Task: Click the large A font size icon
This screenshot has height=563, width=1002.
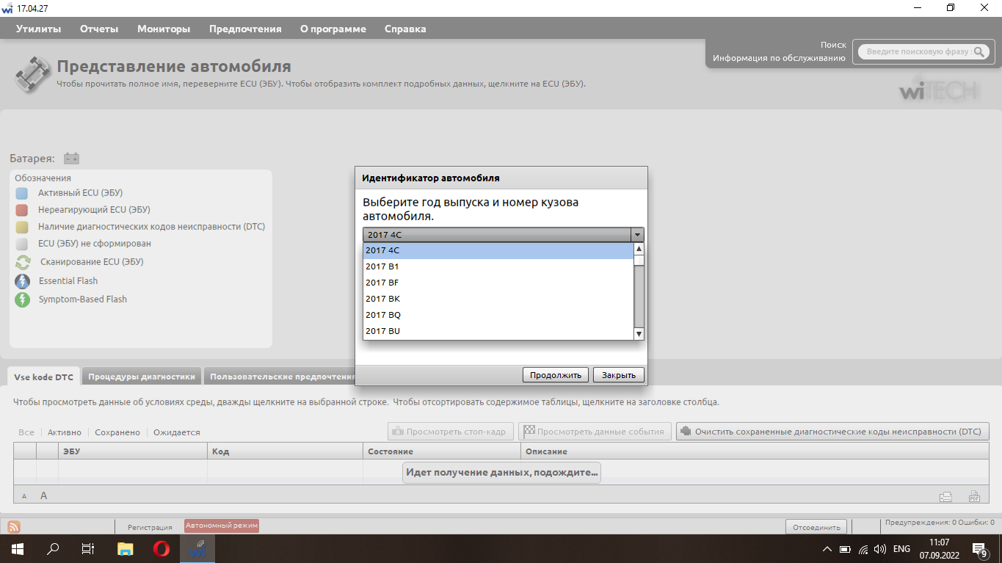Action: point(43,495)
